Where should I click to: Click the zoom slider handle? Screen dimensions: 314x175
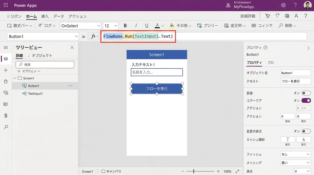tap(194, 171)
